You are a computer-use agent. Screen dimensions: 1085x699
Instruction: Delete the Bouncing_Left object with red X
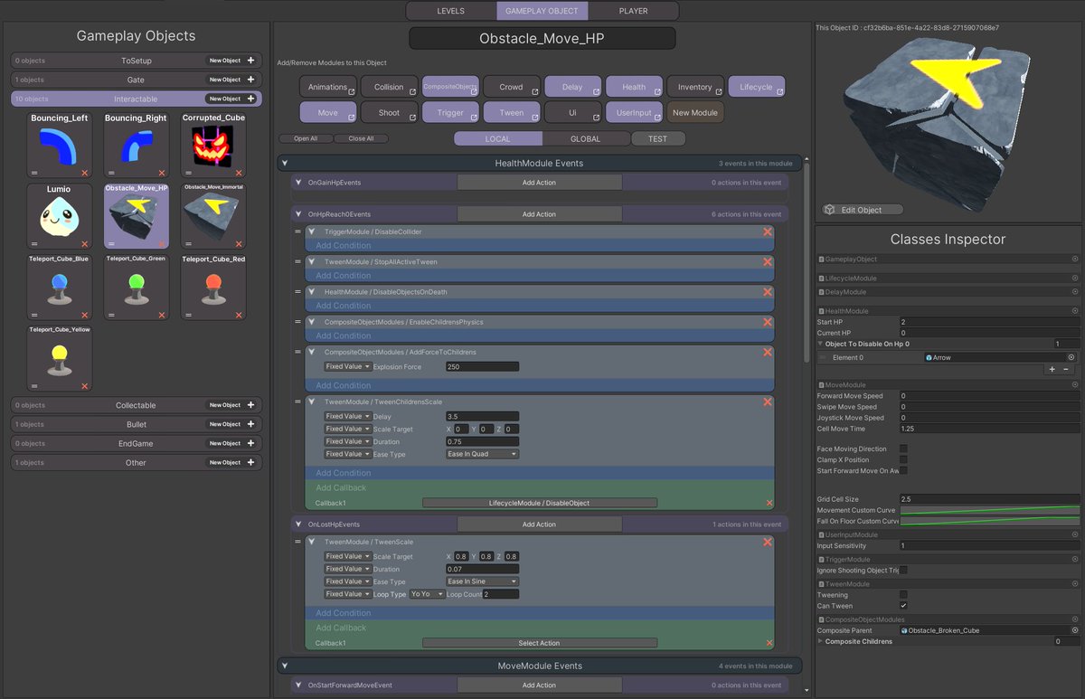point(85,172)
